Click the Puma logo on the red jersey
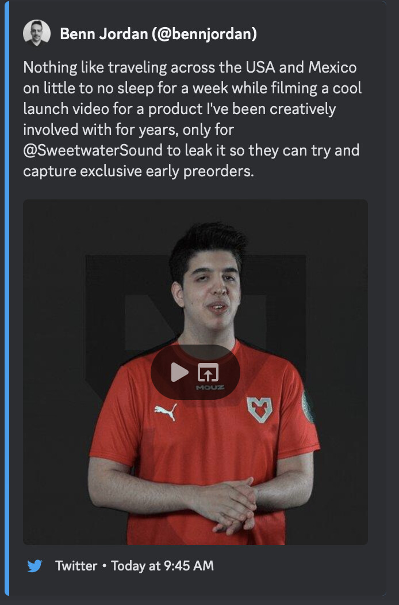This screenshot has height=605, width=399. [166, 412]
